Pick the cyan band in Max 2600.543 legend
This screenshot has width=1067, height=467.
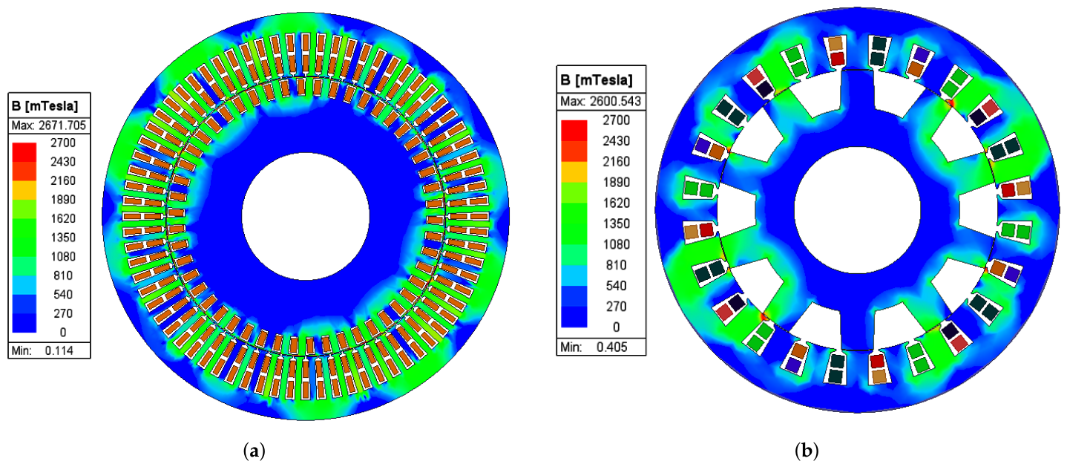pyautogui.click(x=575, y=275)
